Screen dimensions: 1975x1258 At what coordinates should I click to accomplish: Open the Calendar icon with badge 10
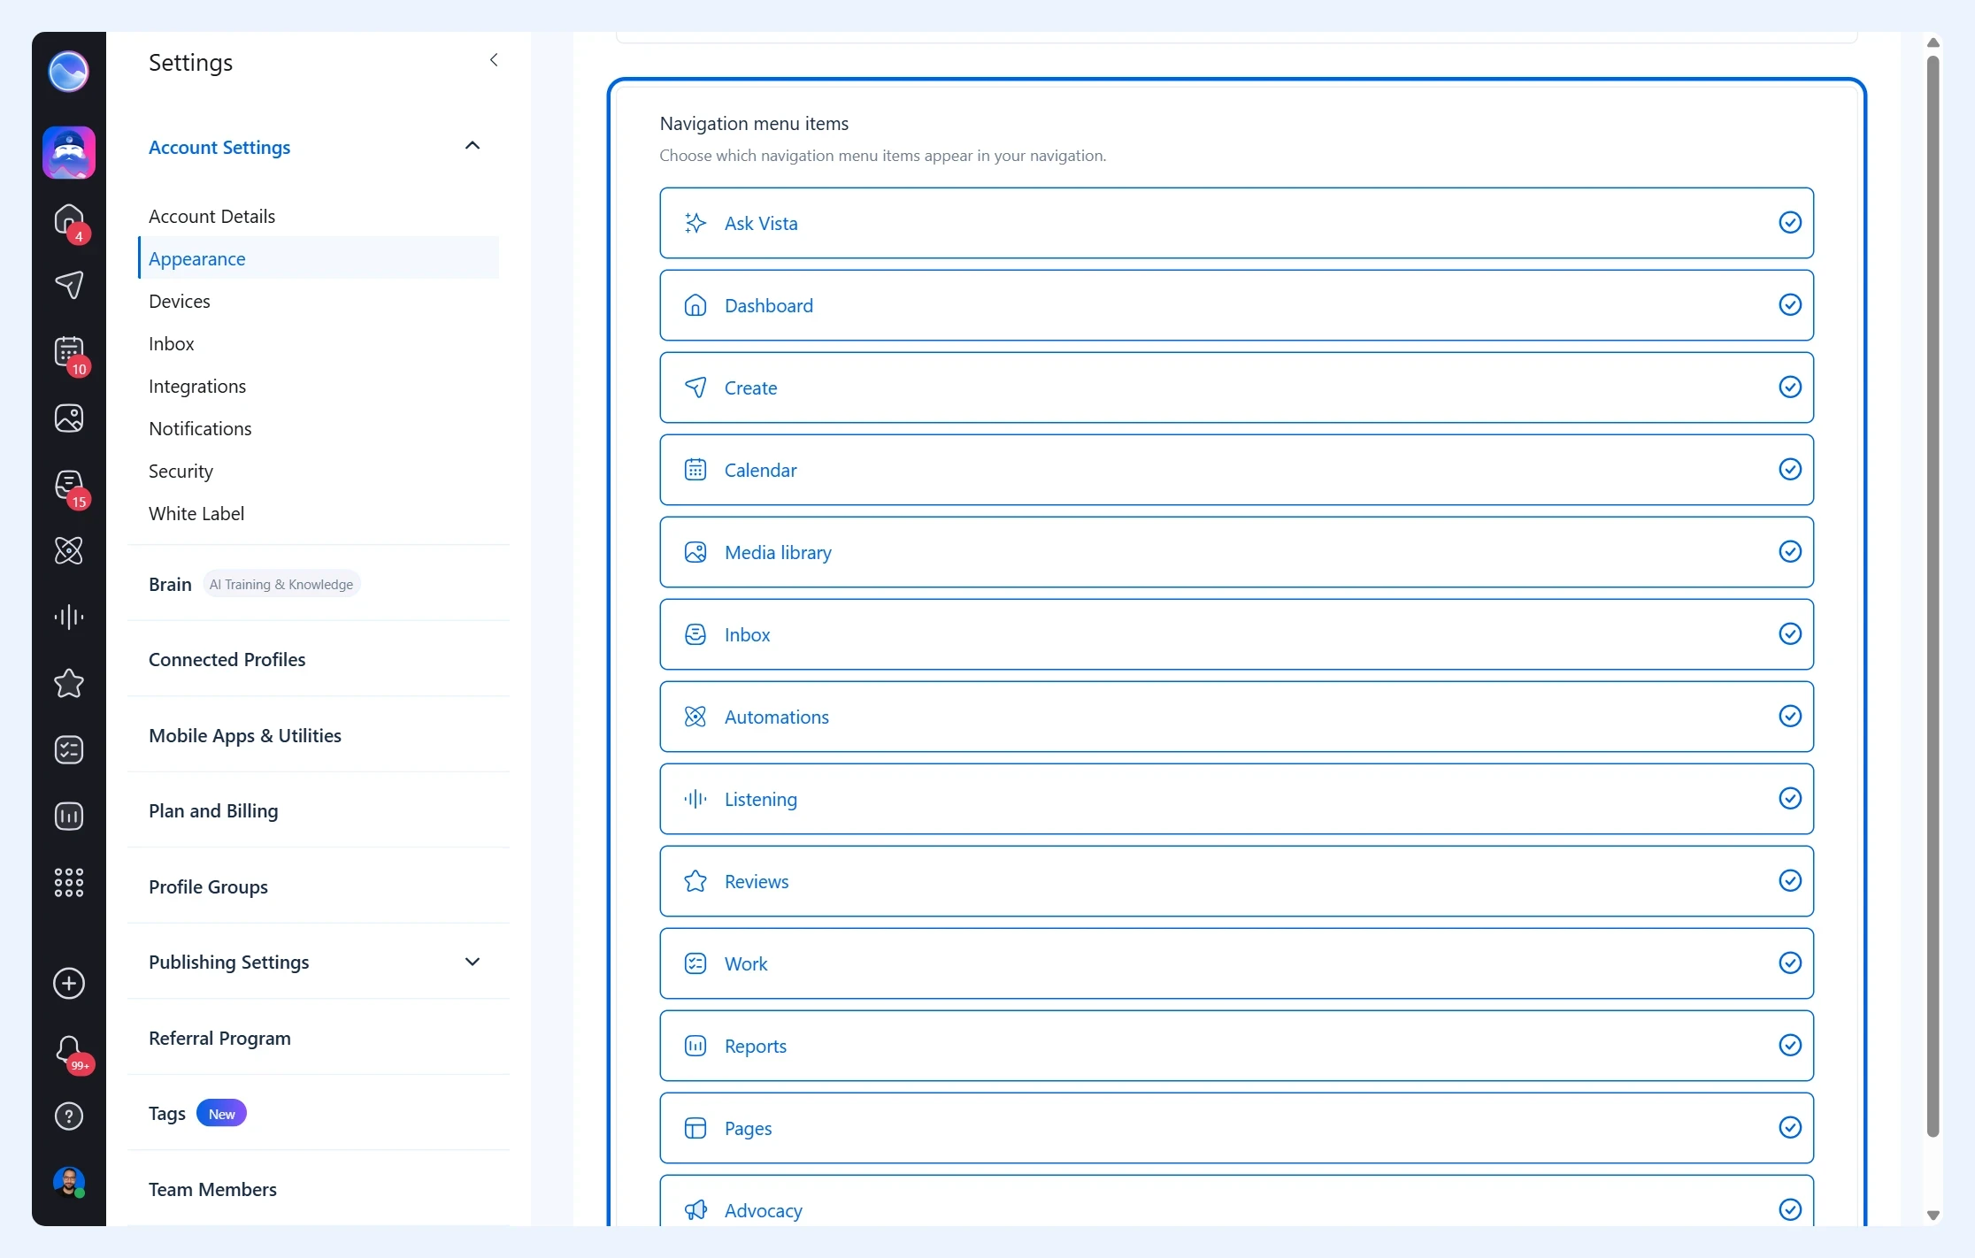pyautogui.click(x=69, y=352)
